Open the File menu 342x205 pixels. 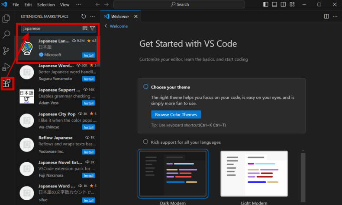point(16,5)
